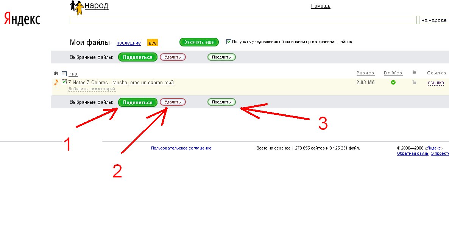Click Поделиться below the file list

[x=138, y=102]
